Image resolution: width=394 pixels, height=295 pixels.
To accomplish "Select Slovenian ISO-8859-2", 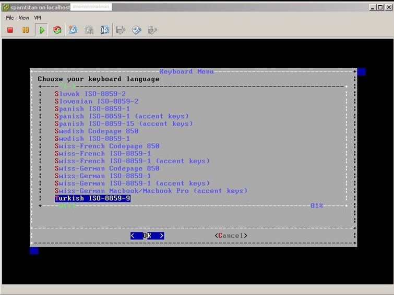I will pyautogui.click(x=97, y=102).
